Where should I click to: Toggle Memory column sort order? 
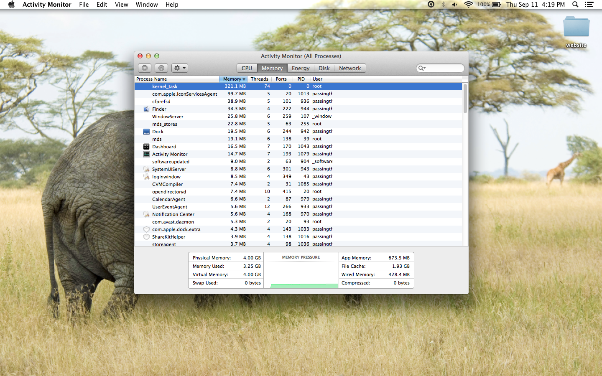point(233,79)
